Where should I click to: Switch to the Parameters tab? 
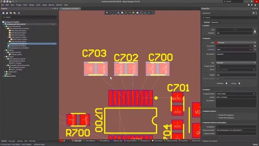point(215,22)
